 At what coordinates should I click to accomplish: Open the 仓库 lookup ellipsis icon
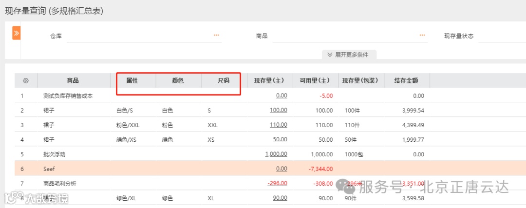(216, 35)
